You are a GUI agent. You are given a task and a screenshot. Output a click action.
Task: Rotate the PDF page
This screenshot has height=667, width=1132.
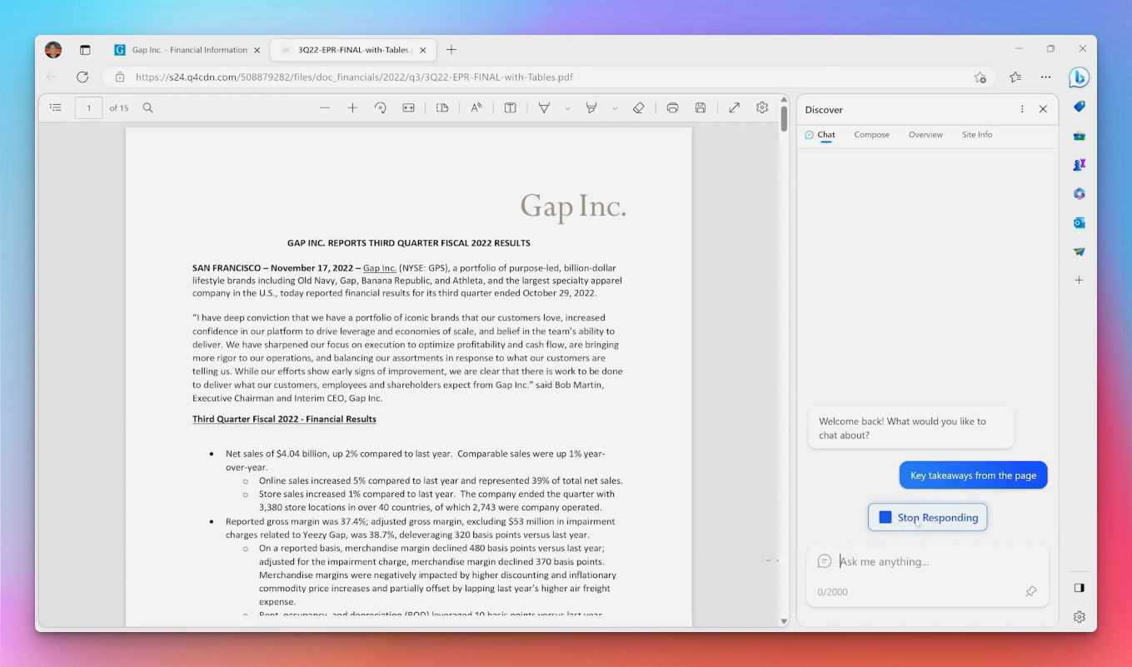coord(381,107)
